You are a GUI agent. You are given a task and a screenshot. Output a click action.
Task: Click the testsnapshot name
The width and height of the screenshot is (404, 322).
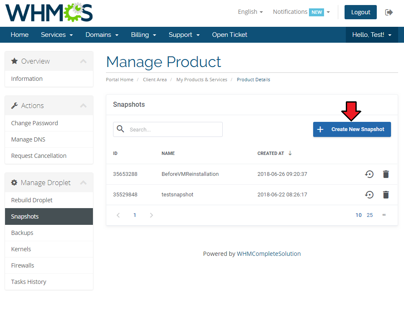tap(177, 195)
